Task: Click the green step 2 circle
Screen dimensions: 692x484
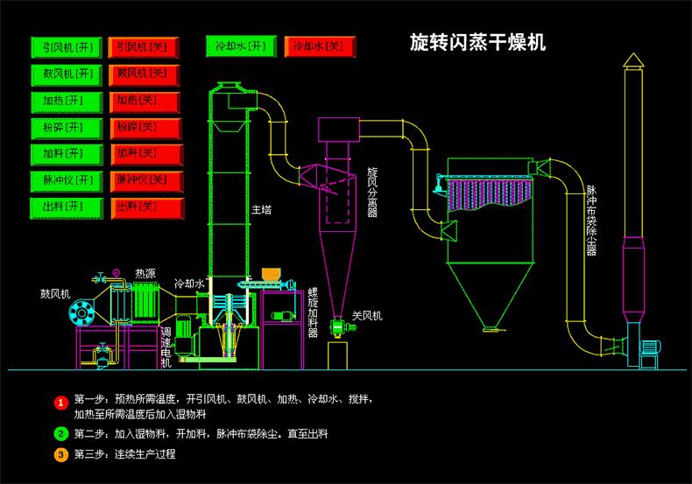Action: point(60,433)
